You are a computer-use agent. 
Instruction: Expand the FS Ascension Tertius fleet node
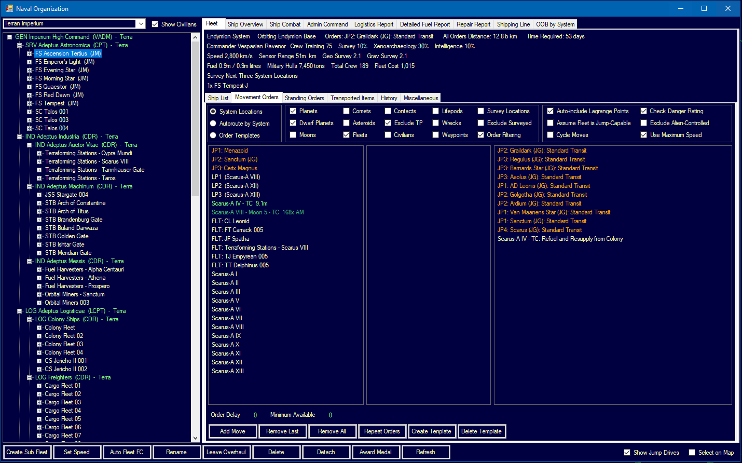click(29, 53)
